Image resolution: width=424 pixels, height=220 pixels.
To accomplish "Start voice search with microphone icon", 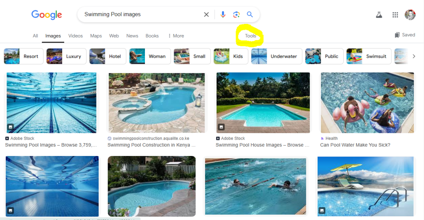I will pos(223,14).
